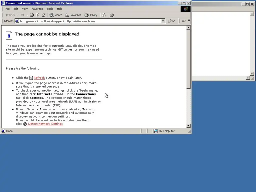Show the History pane
Screen dimensions: 256x192
[x=91, y=15]
